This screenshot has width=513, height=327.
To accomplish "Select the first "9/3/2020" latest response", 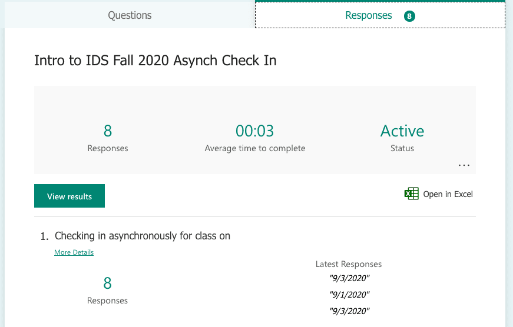I will (x=352, y=278).
